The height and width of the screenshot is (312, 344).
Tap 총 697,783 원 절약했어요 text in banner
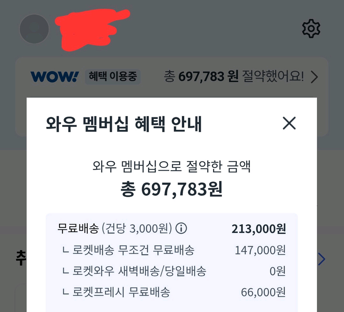coord(234,77)
